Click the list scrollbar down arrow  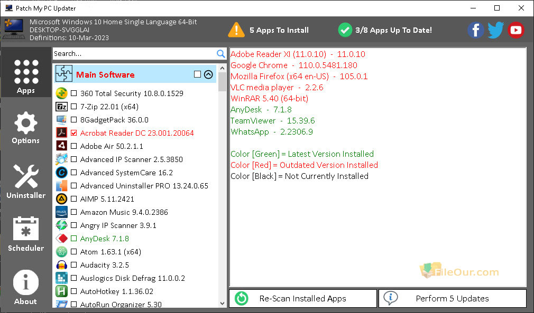pos(223,303)
